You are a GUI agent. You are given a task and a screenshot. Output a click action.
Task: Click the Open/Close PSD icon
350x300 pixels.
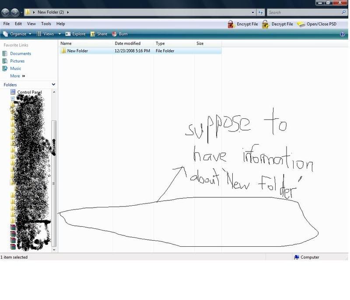coord(301,24)
